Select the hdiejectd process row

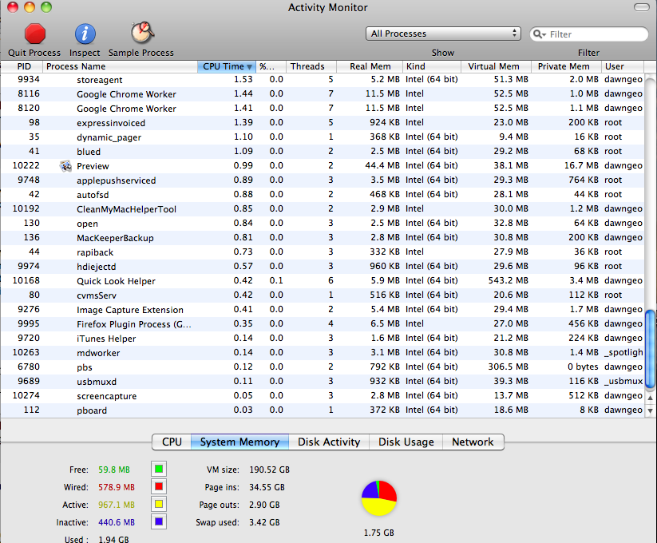(x=323, y=267)
